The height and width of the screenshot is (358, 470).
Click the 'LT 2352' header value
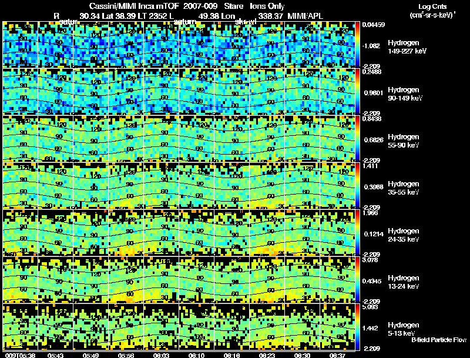tap(152, 16)
